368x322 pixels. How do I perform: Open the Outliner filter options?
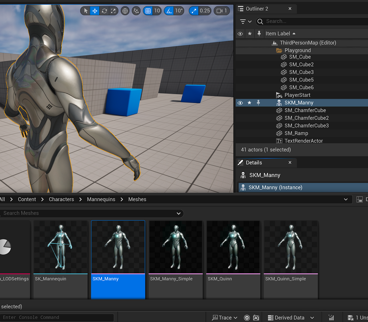[246, 22]
